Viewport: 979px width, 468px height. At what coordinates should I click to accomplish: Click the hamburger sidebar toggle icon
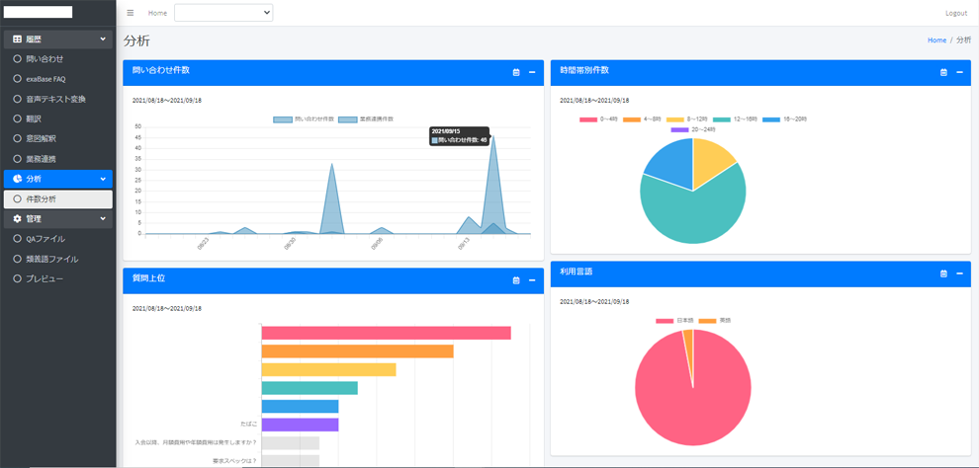pos(131,13)
